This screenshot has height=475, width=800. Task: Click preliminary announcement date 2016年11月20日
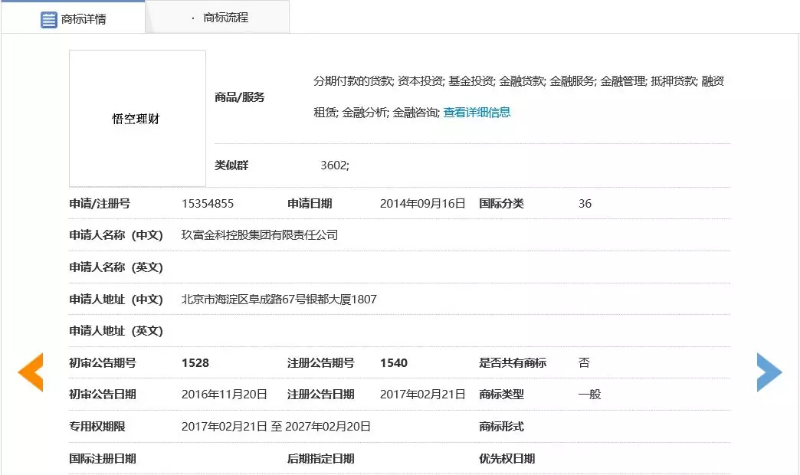coord(225,395)
